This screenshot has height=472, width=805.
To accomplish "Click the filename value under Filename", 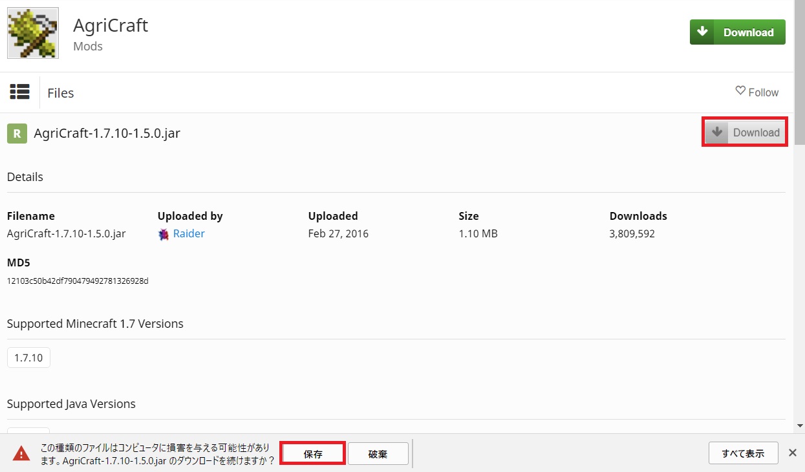I will [66, 233].
